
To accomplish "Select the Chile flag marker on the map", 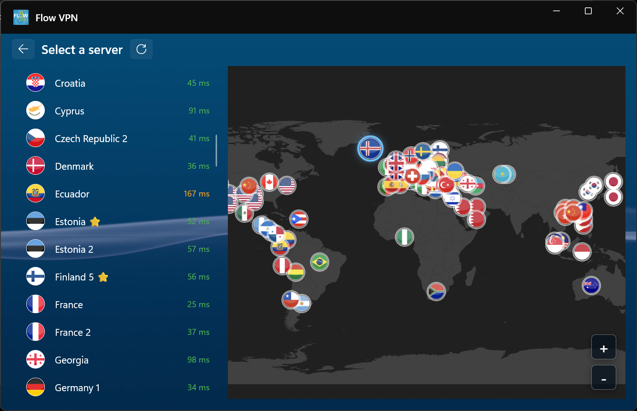I will click(291, 300).
